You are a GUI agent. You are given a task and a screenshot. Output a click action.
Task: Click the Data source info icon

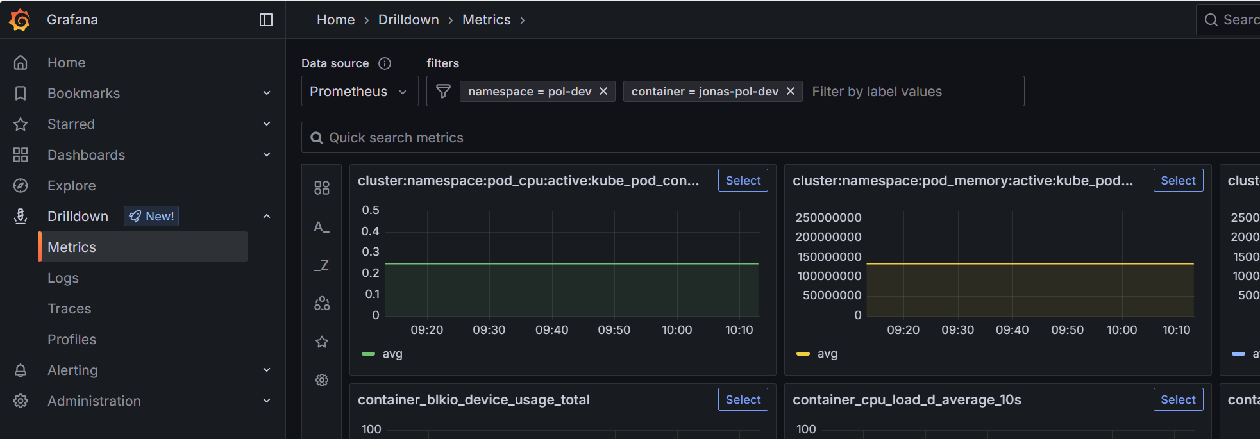point(385,63)
